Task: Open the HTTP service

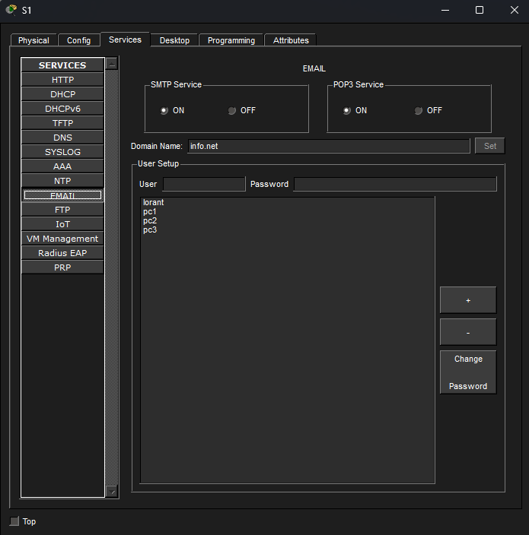Action: pyautogui.click(x=62, y=80)
